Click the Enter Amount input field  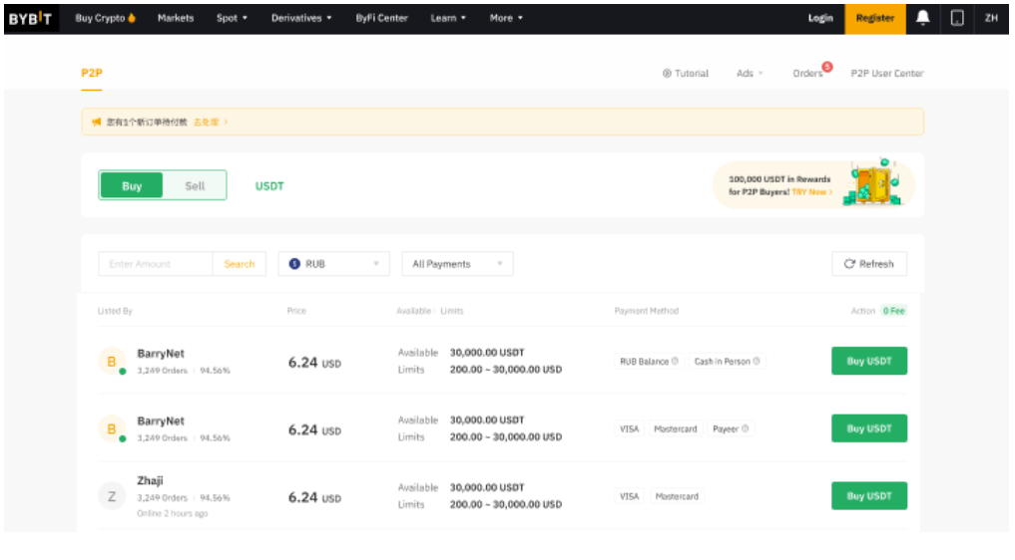tap(156, 264)
